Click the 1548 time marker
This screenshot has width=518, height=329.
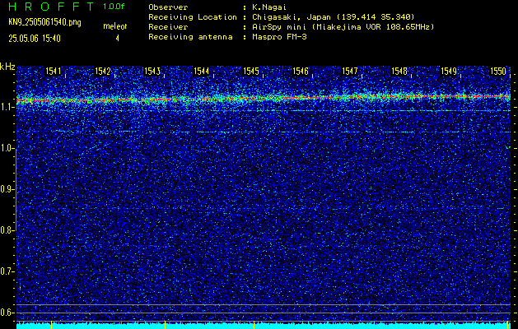pos(399,71)
